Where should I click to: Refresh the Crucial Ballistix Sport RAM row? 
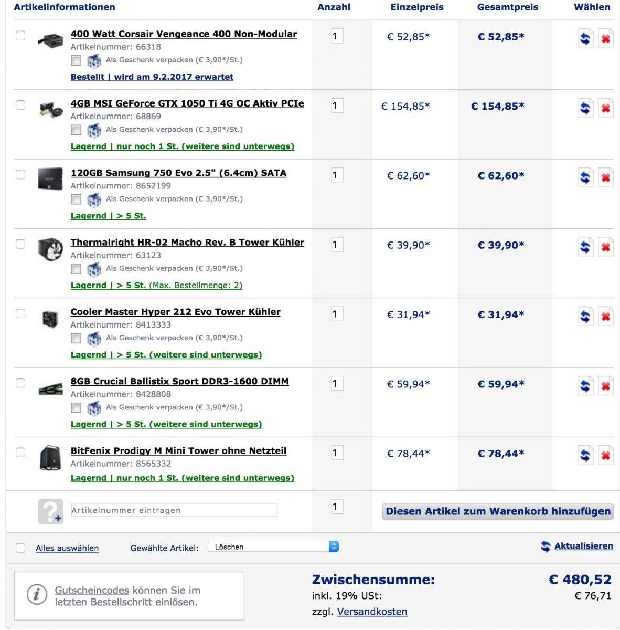tap(586, 386)
